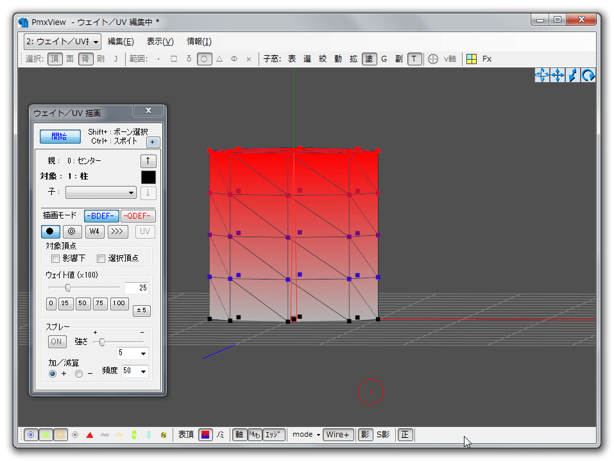
Task: Click the black target bone color swatch
Action: 148,177
